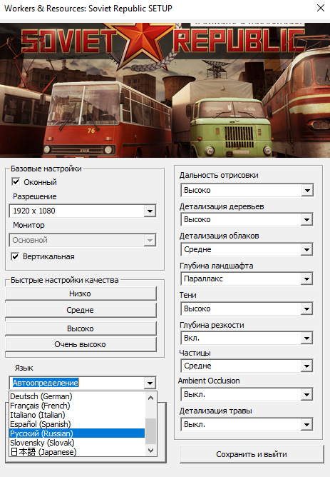Screen dimensions: 330x477
Task: Click the Высоко quality preset button
Action: click(81, 328)
